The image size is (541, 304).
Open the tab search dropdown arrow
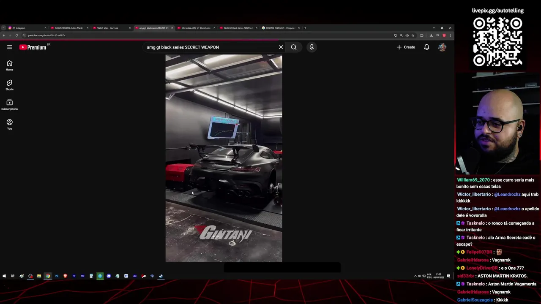click(x=3, y=28)
